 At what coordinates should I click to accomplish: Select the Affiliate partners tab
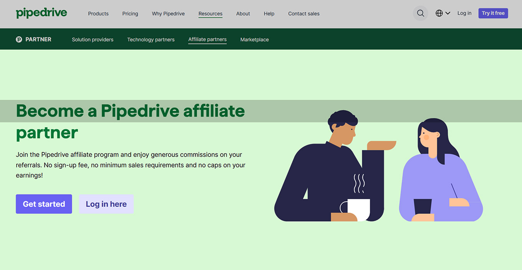(207, 39)
